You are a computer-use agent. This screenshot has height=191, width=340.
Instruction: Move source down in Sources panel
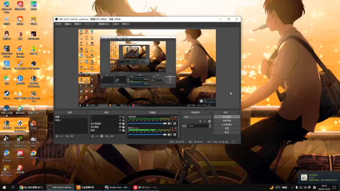click(112, 136)
